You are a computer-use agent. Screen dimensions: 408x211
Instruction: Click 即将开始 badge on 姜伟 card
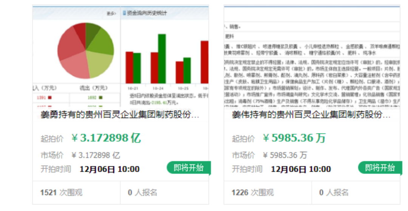[x=380, y=168]
